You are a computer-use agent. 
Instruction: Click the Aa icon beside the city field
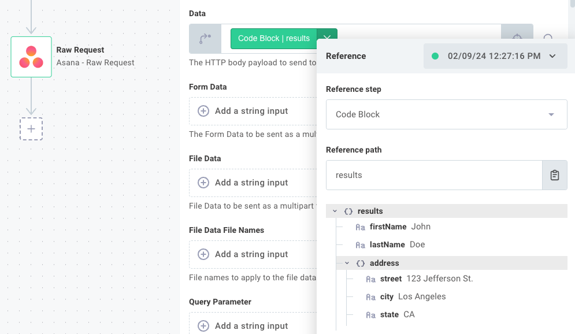pos(370,296)
